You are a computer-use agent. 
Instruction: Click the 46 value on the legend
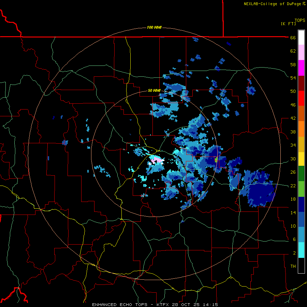[x=293, y=105]
